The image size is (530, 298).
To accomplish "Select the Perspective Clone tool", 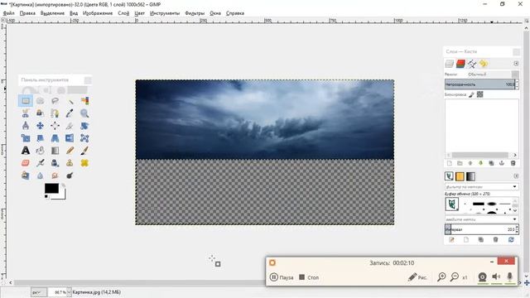I will (26, 175).
